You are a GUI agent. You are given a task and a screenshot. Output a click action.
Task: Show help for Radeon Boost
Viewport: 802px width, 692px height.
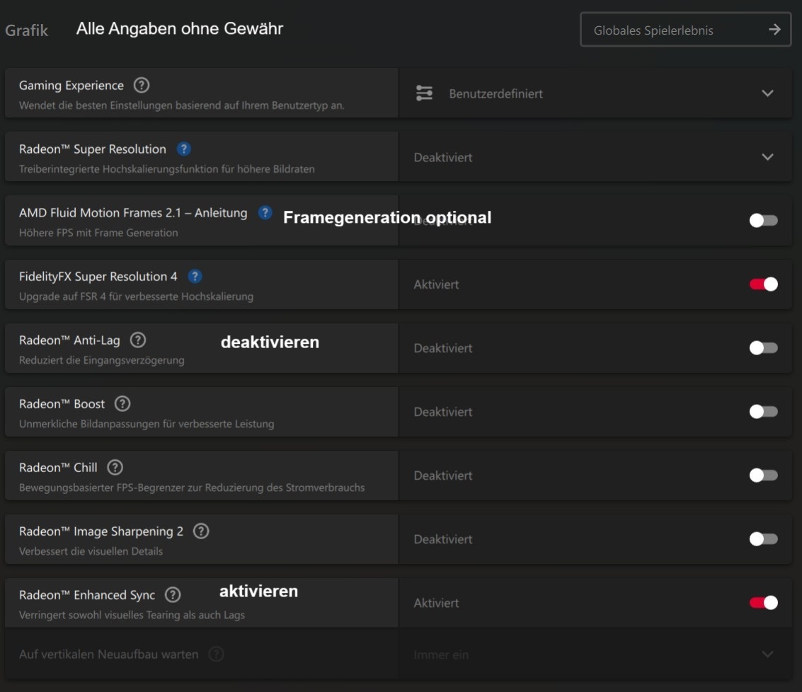pyautogui.click(x=122, y=404)
